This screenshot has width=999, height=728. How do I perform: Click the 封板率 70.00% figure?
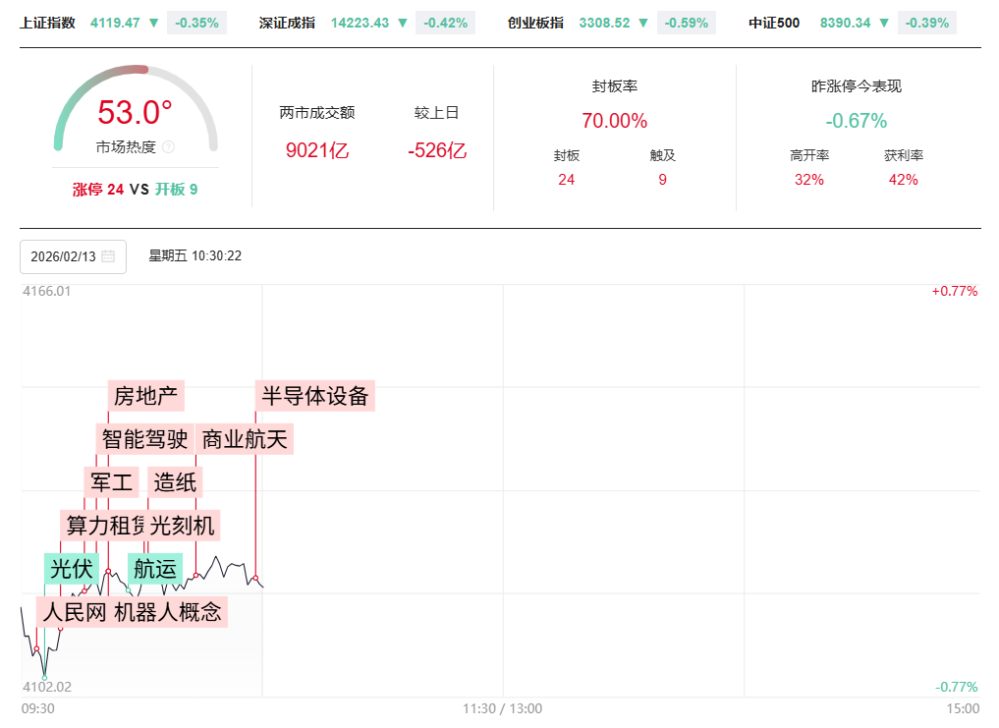coord(614,121)
